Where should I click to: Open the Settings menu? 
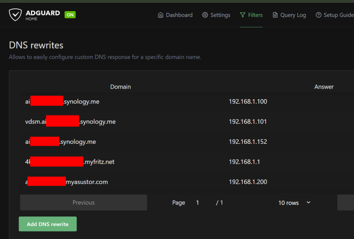coord(216,15)
